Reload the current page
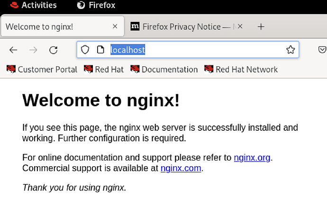This screenshot has height=197, width=327. (54, 50)
